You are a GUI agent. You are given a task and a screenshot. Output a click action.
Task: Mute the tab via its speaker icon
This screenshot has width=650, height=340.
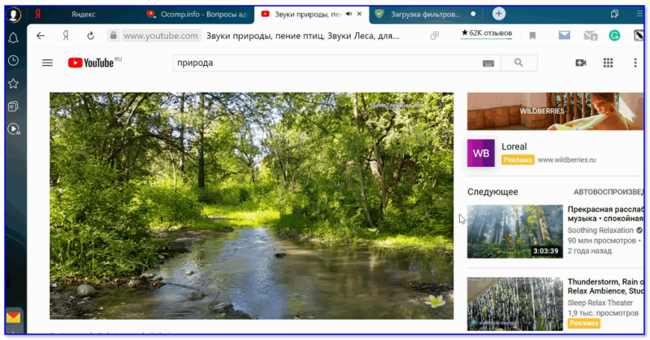point(349,14)
